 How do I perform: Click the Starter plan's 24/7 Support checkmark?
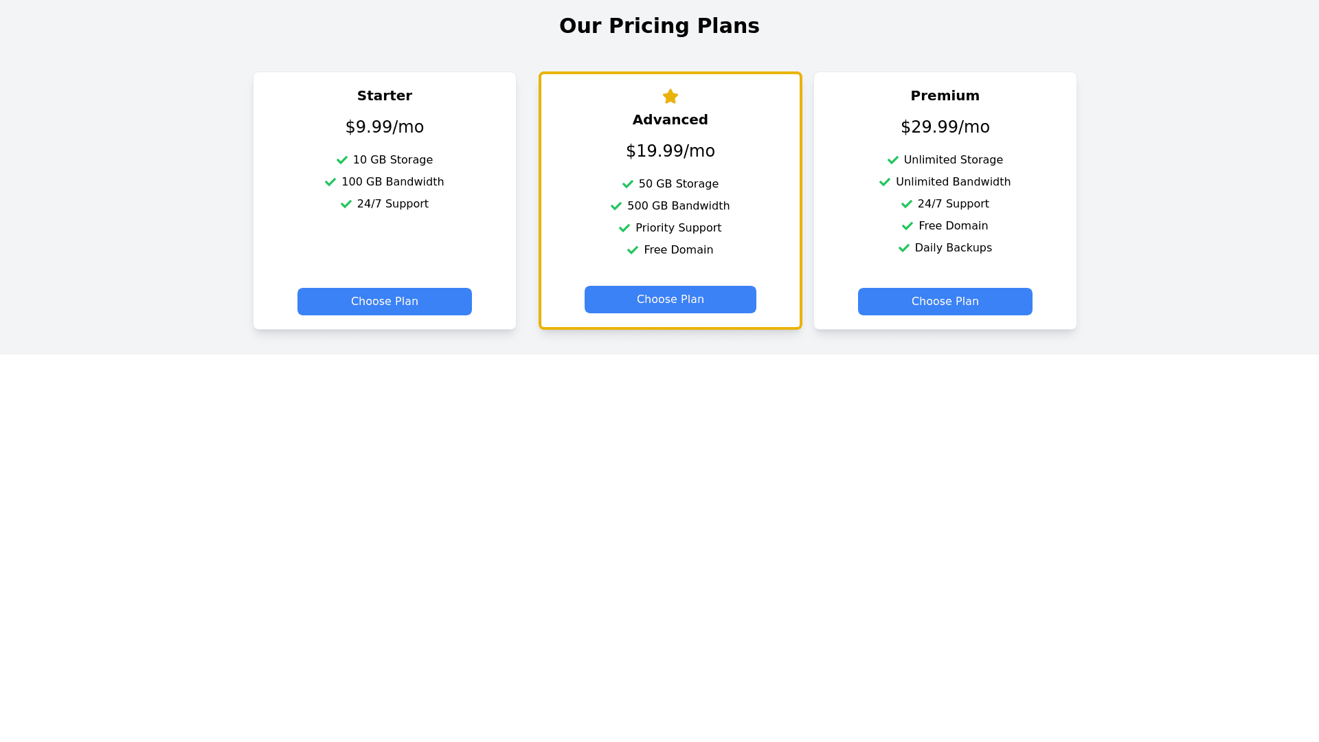(x=346, y=204)
